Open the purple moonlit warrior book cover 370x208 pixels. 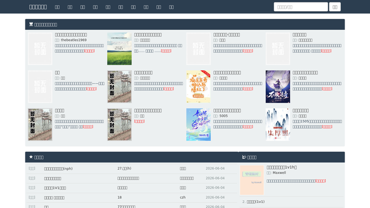(278, 87)
